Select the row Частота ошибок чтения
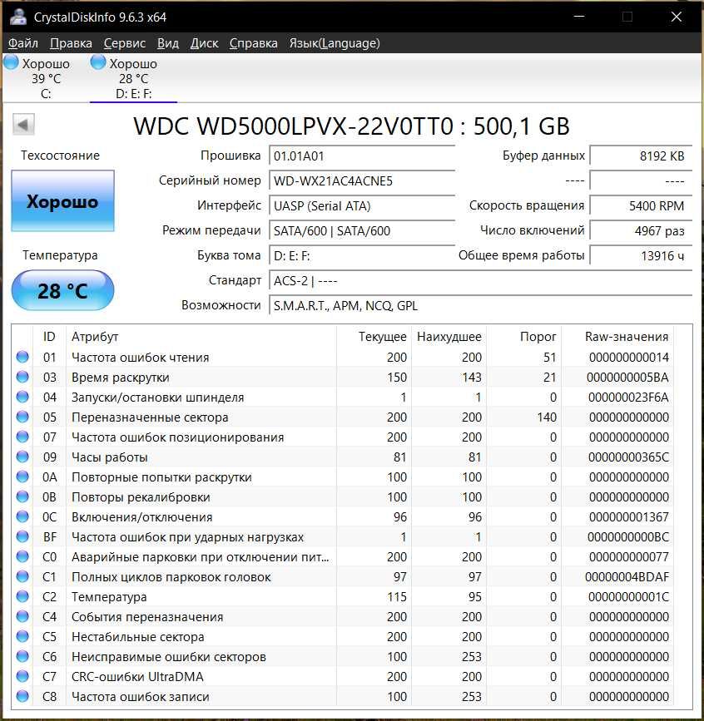Screen dimensions: 704x721 (x=343, y=358)
